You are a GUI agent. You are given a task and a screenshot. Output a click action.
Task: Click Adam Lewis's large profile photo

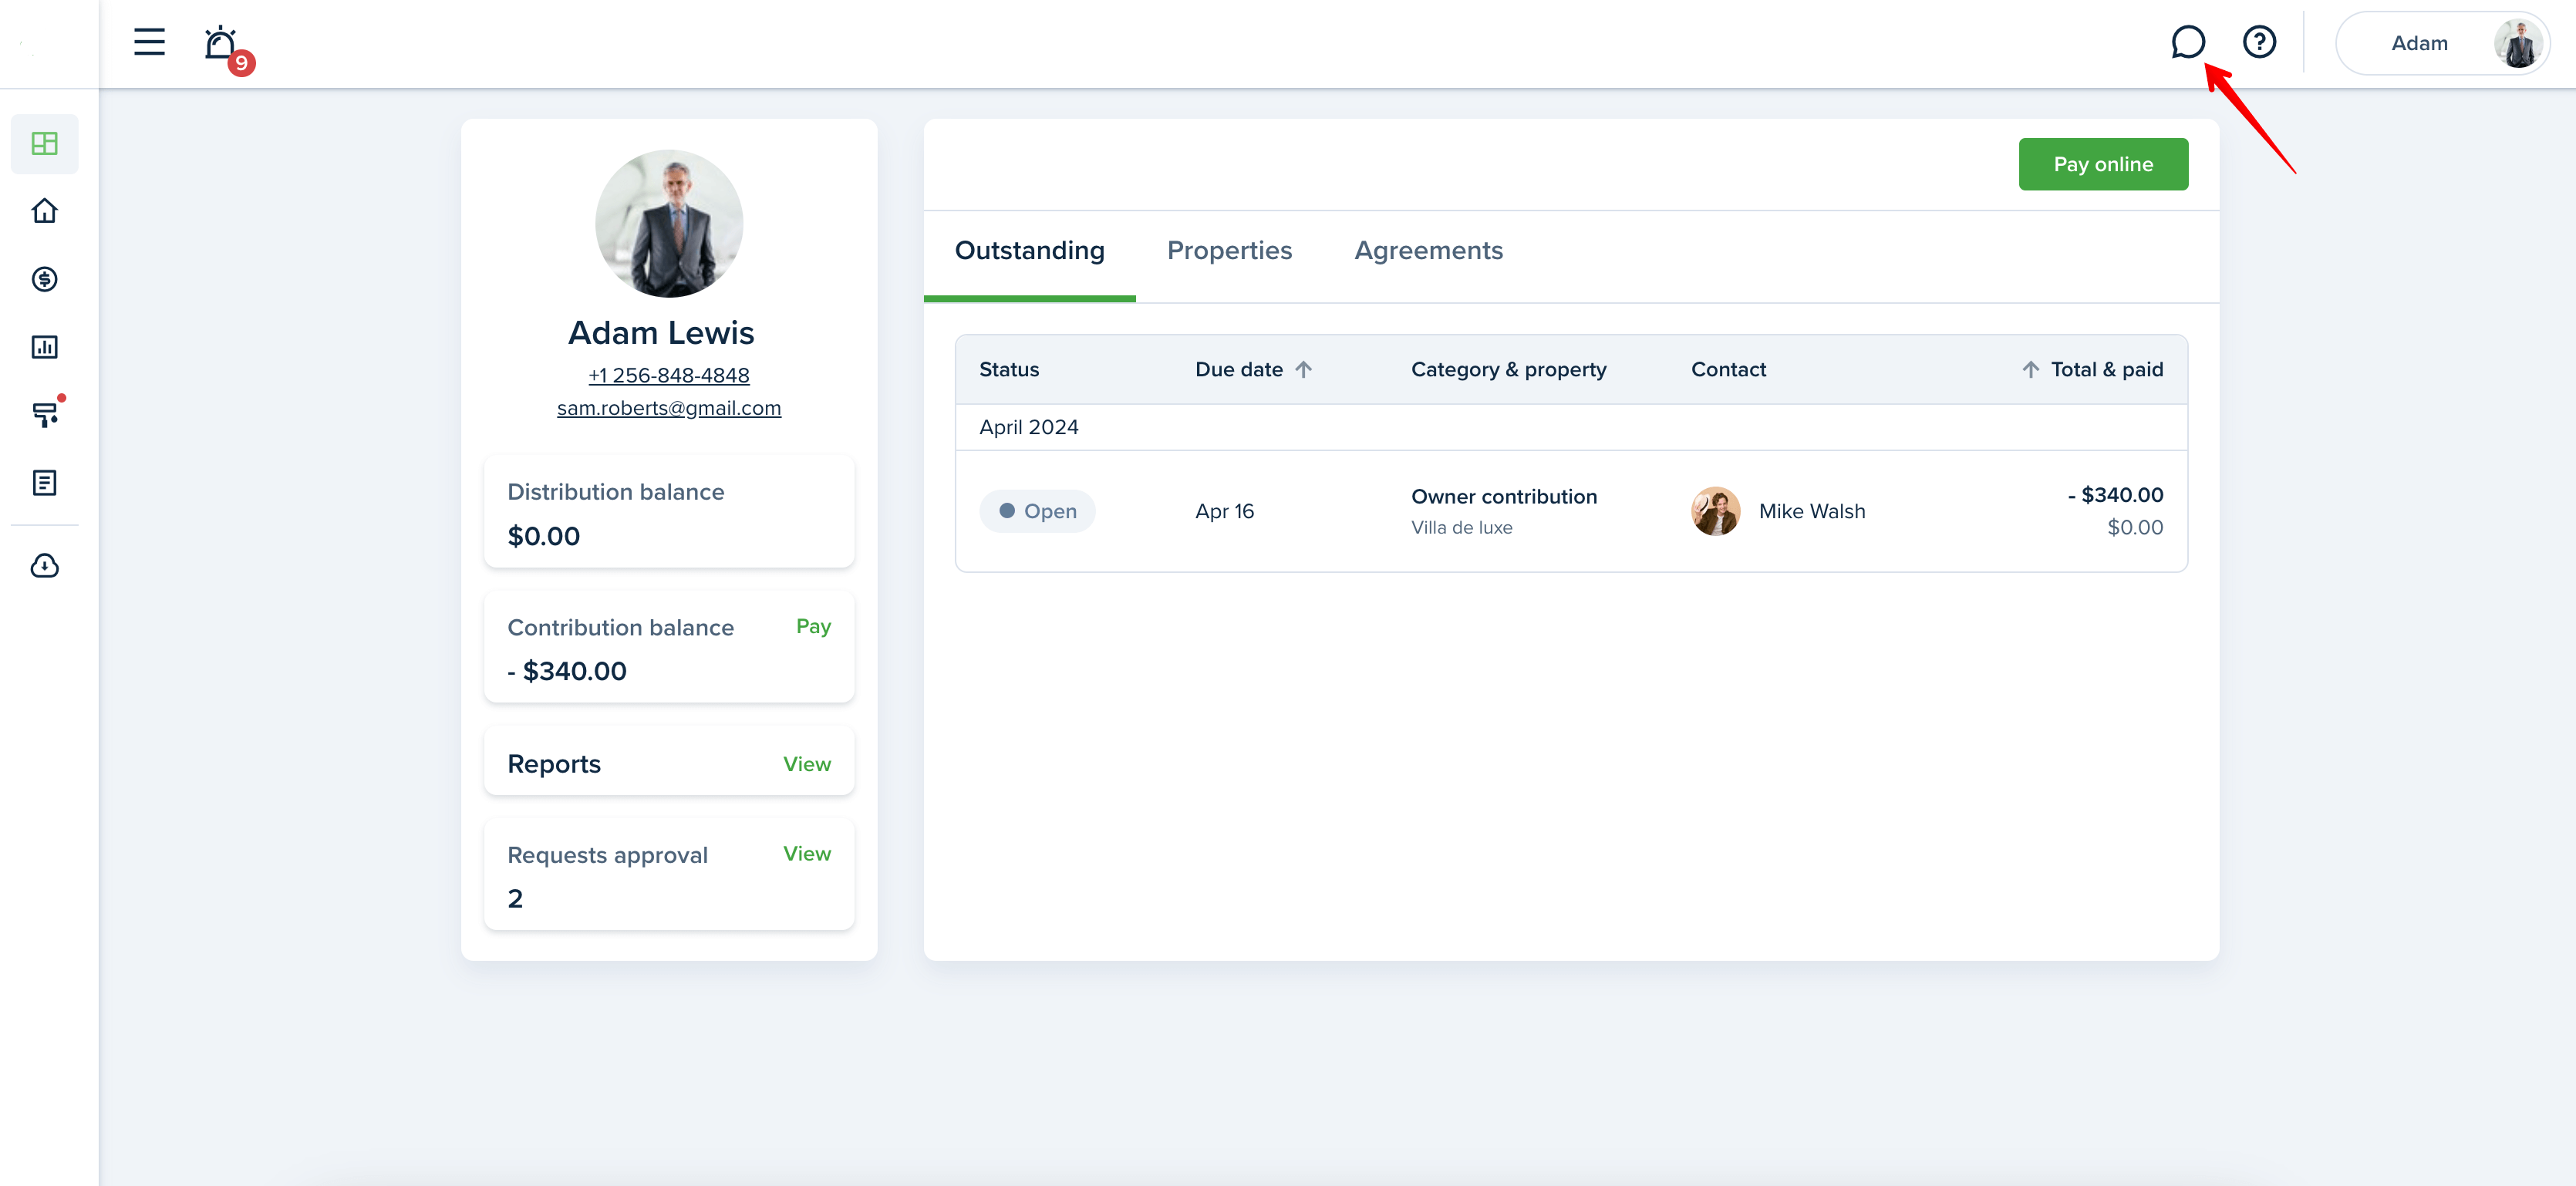point(669,223)
